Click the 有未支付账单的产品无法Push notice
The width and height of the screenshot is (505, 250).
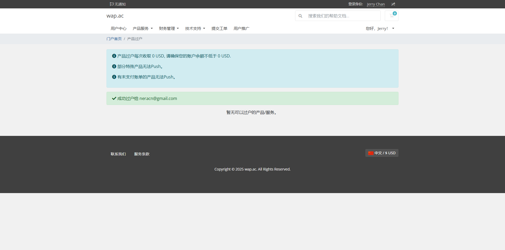point(144,77)
